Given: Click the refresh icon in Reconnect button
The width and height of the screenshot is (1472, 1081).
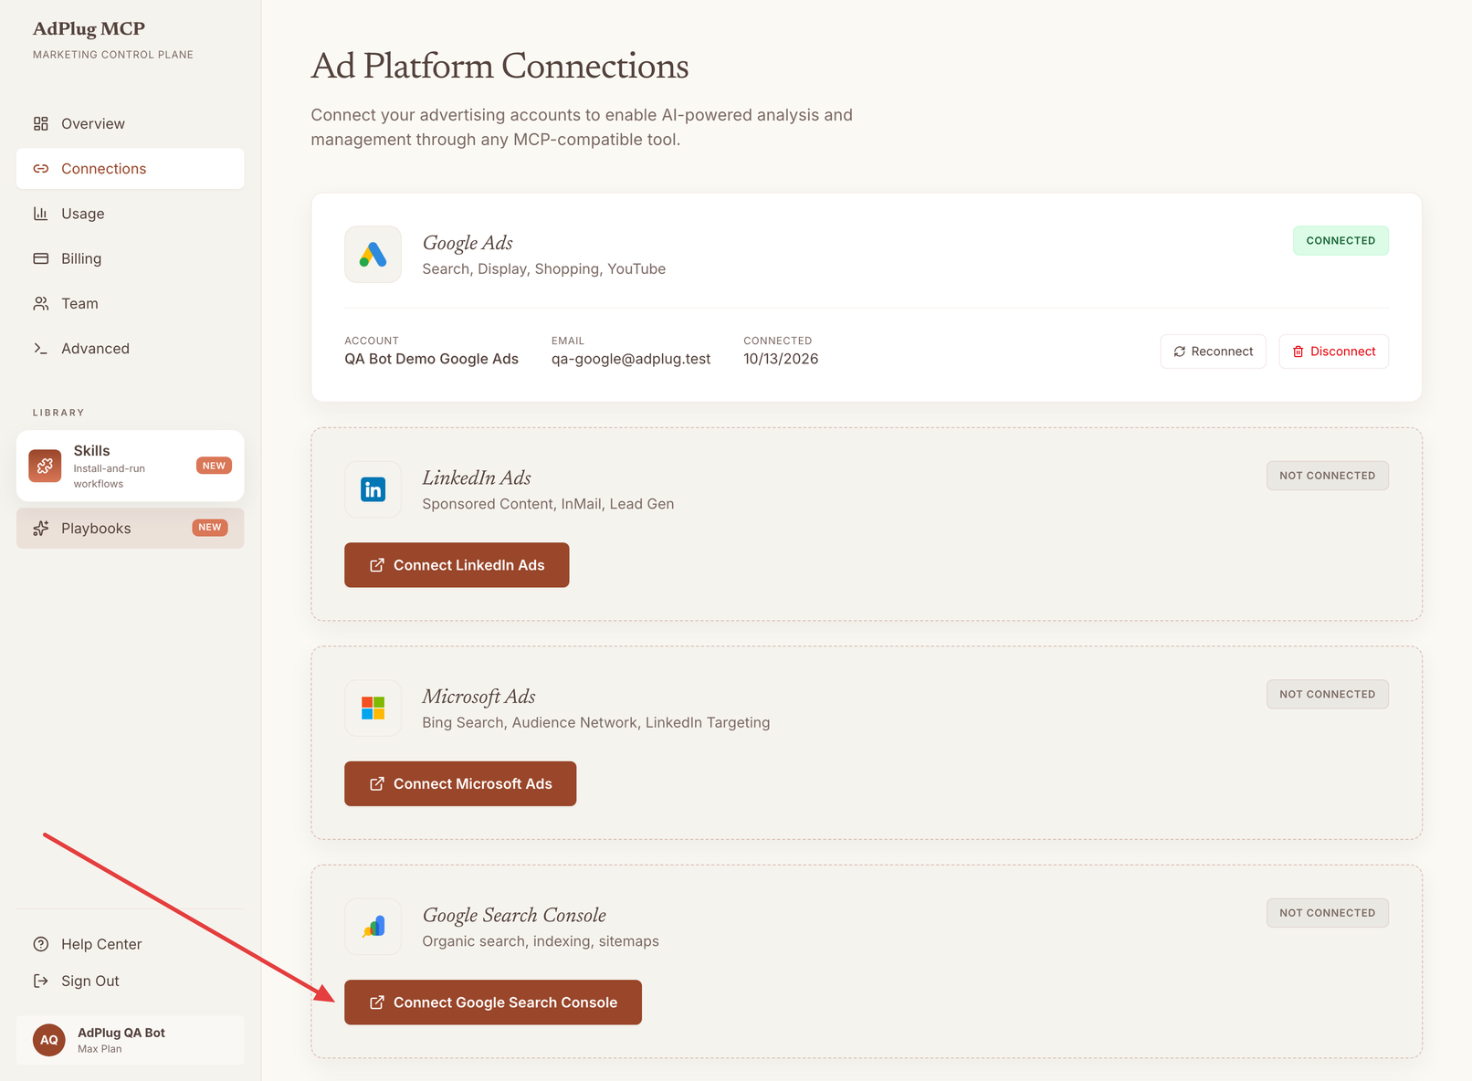Looking at the screenshot, I should 1180,352.
